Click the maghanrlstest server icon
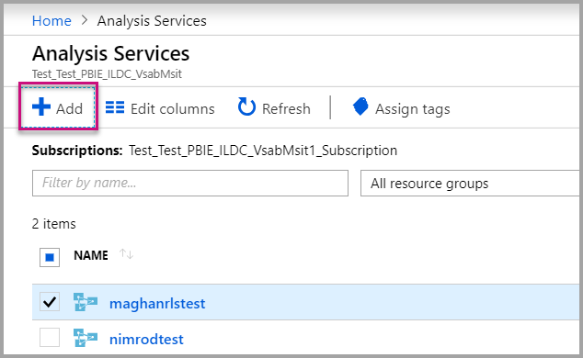This screenshot has height=358, width=583. point(86,302)
